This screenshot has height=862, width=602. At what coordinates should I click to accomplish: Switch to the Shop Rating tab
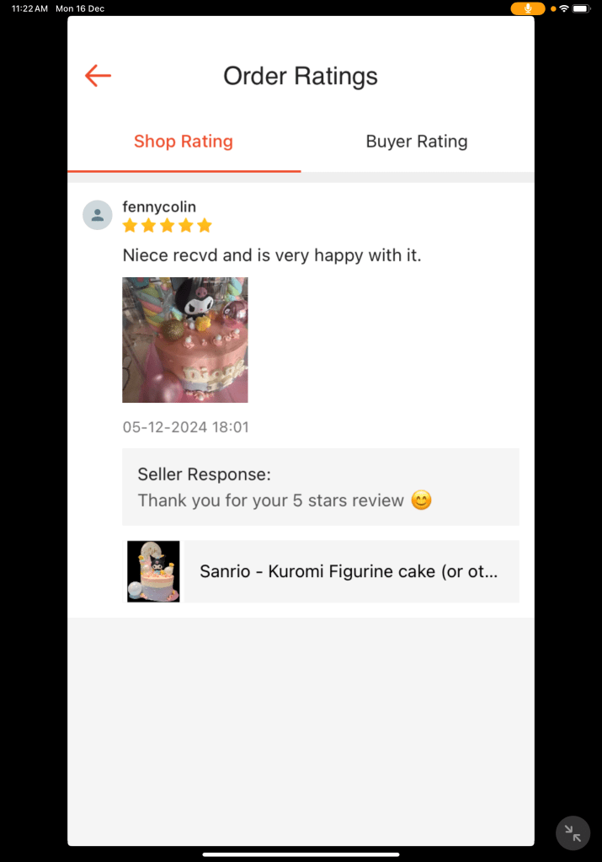point(184,142)
